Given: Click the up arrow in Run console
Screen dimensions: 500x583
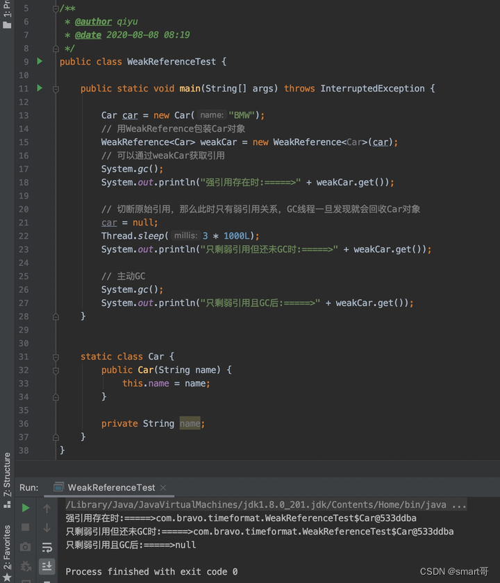Looking at the screenshot, I should click(47, 508).
